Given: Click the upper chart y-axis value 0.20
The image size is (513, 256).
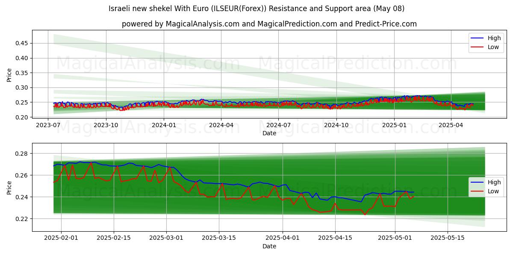Looking at the screenshot, I should (22, 117).
